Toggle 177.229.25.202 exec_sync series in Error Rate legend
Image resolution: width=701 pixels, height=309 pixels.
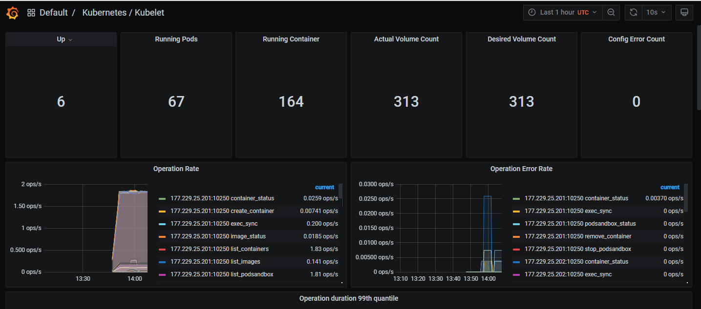tap(568, 274)
